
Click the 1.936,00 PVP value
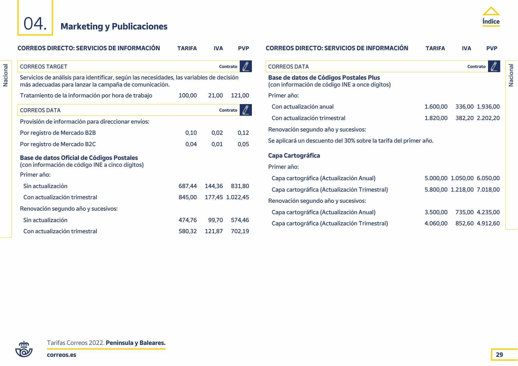(x=488, y=107)
